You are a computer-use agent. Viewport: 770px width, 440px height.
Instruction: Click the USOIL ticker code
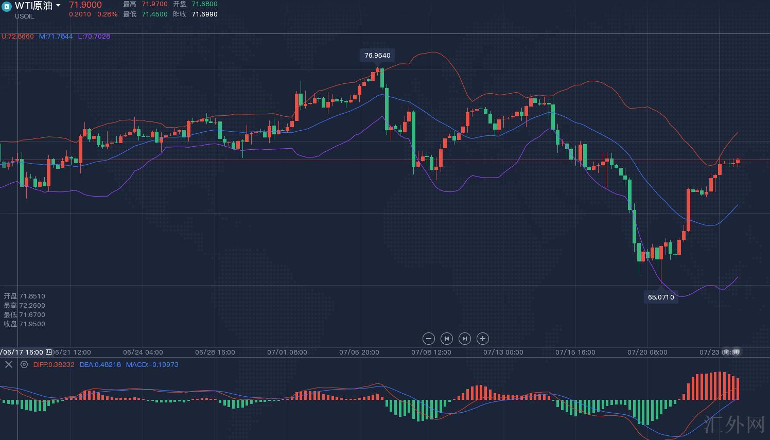24,16
